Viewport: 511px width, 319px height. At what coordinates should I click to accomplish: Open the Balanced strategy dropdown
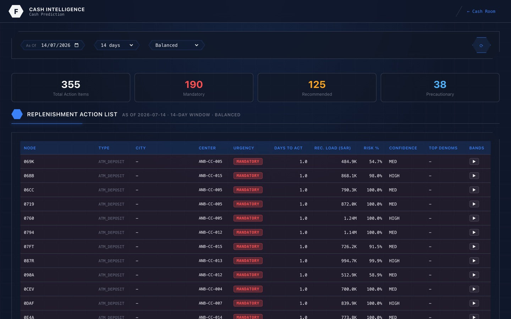[x=177, y=45]
